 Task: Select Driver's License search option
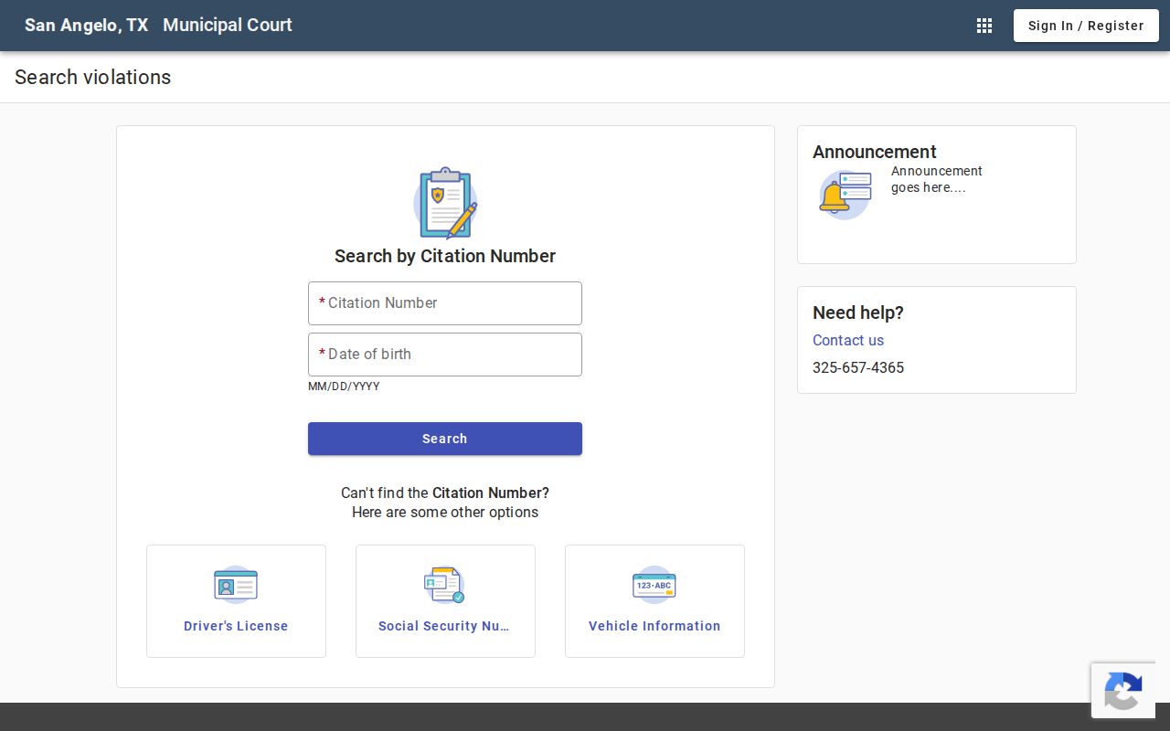[236, 601]
